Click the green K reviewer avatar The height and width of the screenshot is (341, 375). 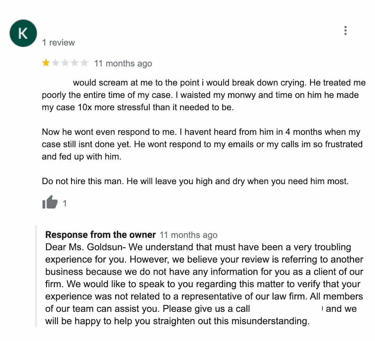click(23, 34)
